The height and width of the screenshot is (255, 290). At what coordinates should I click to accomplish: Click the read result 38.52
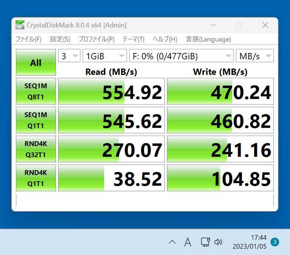click(111, 178)
